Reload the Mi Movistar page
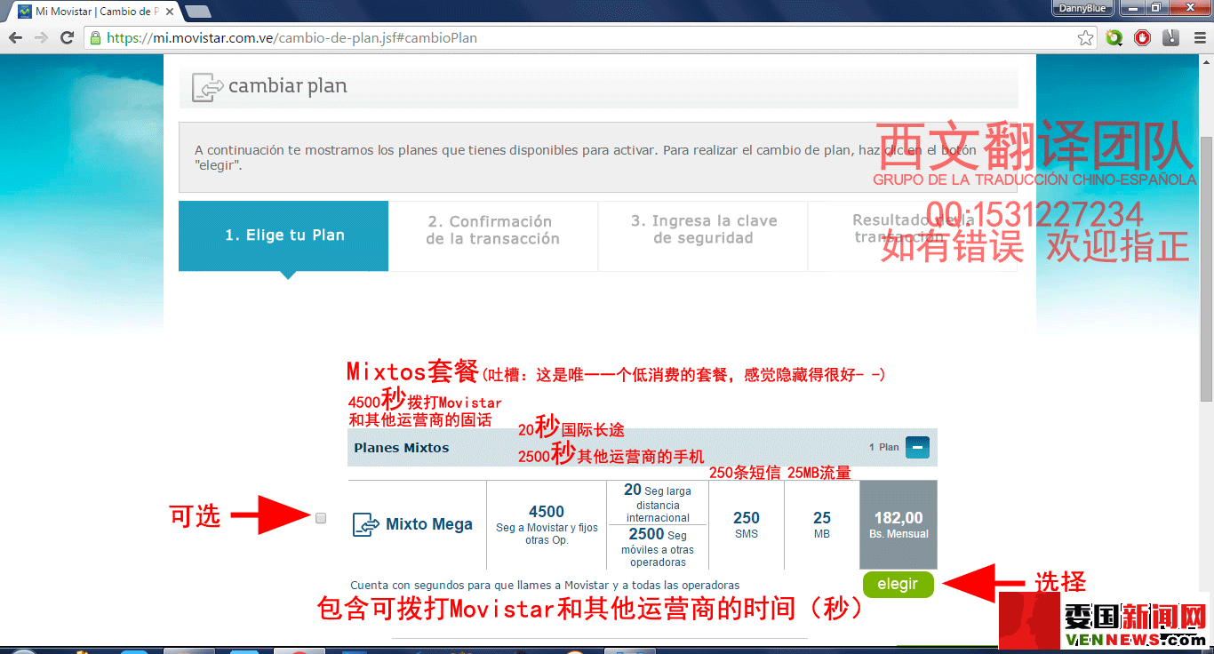Viewport: 1214px width, 654px height. 67,38
